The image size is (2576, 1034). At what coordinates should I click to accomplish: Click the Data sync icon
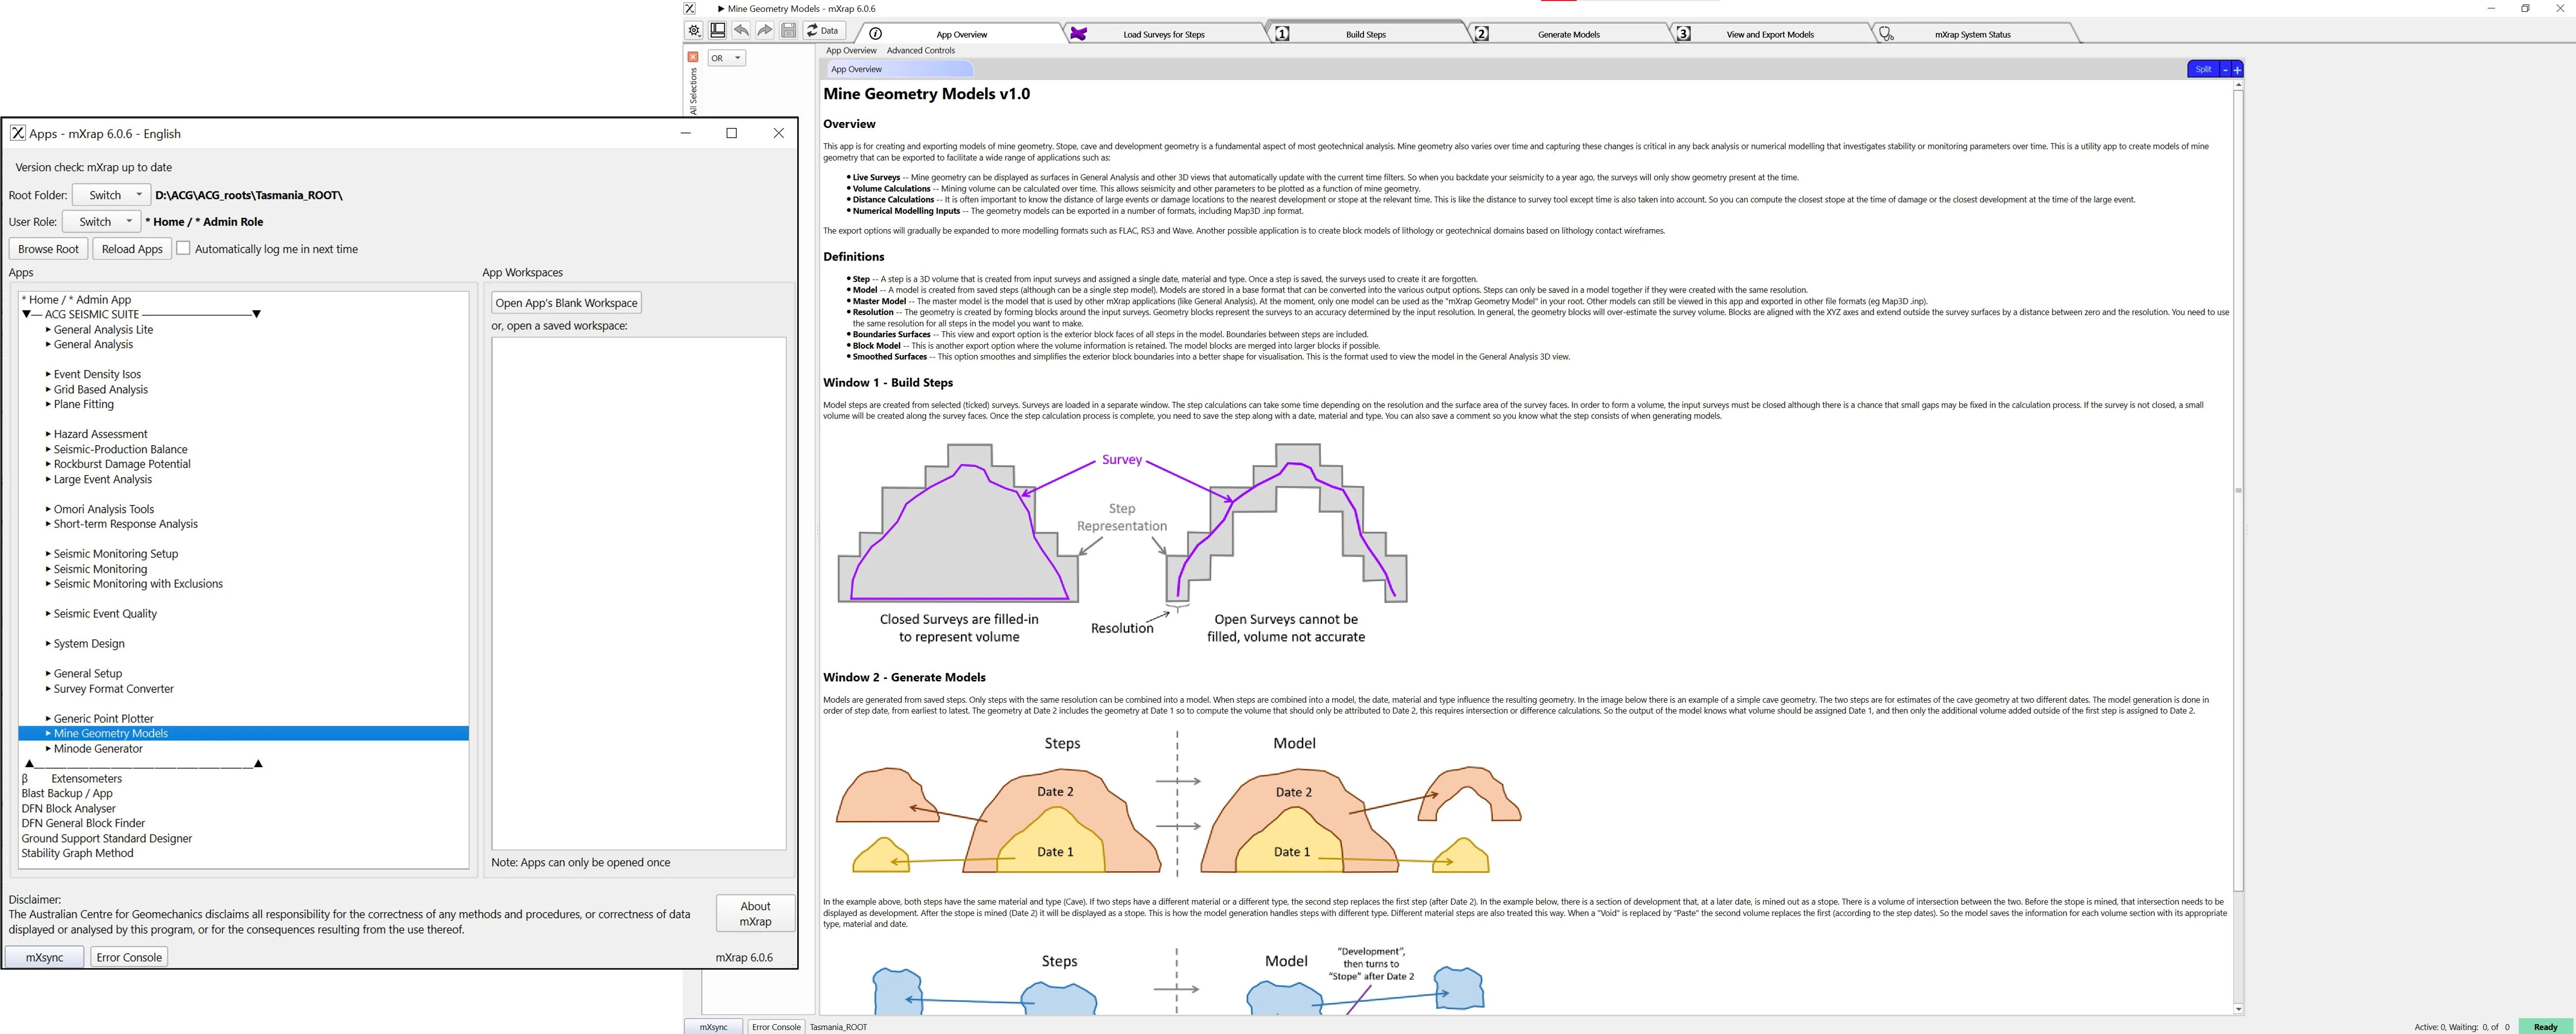[x=820, y=30]
